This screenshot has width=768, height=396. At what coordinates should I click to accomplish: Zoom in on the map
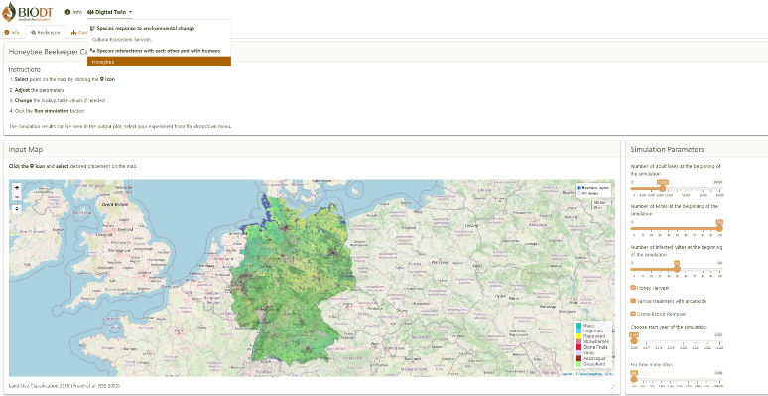[17, 188]
